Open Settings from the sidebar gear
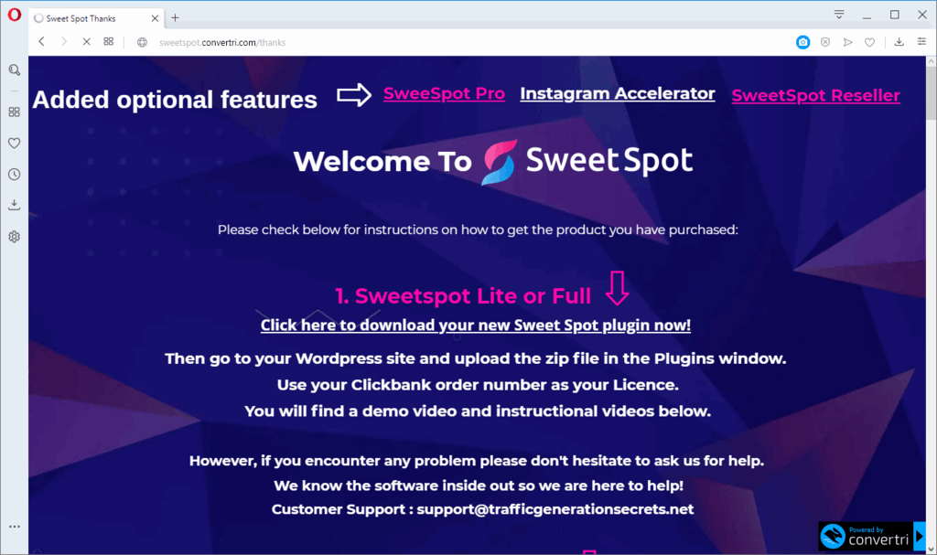This screenshot has height=555, width=937. pos(15,237)
